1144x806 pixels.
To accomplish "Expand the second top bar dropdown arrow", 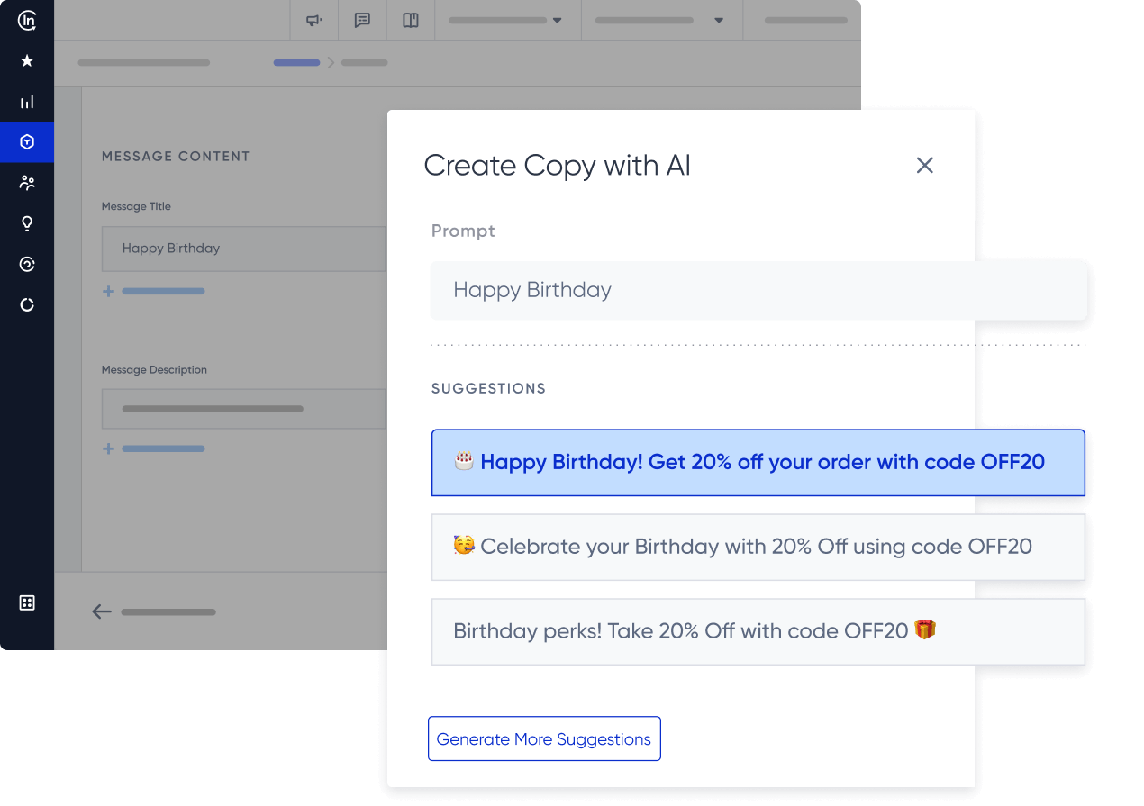I will [x=719, y=21].
